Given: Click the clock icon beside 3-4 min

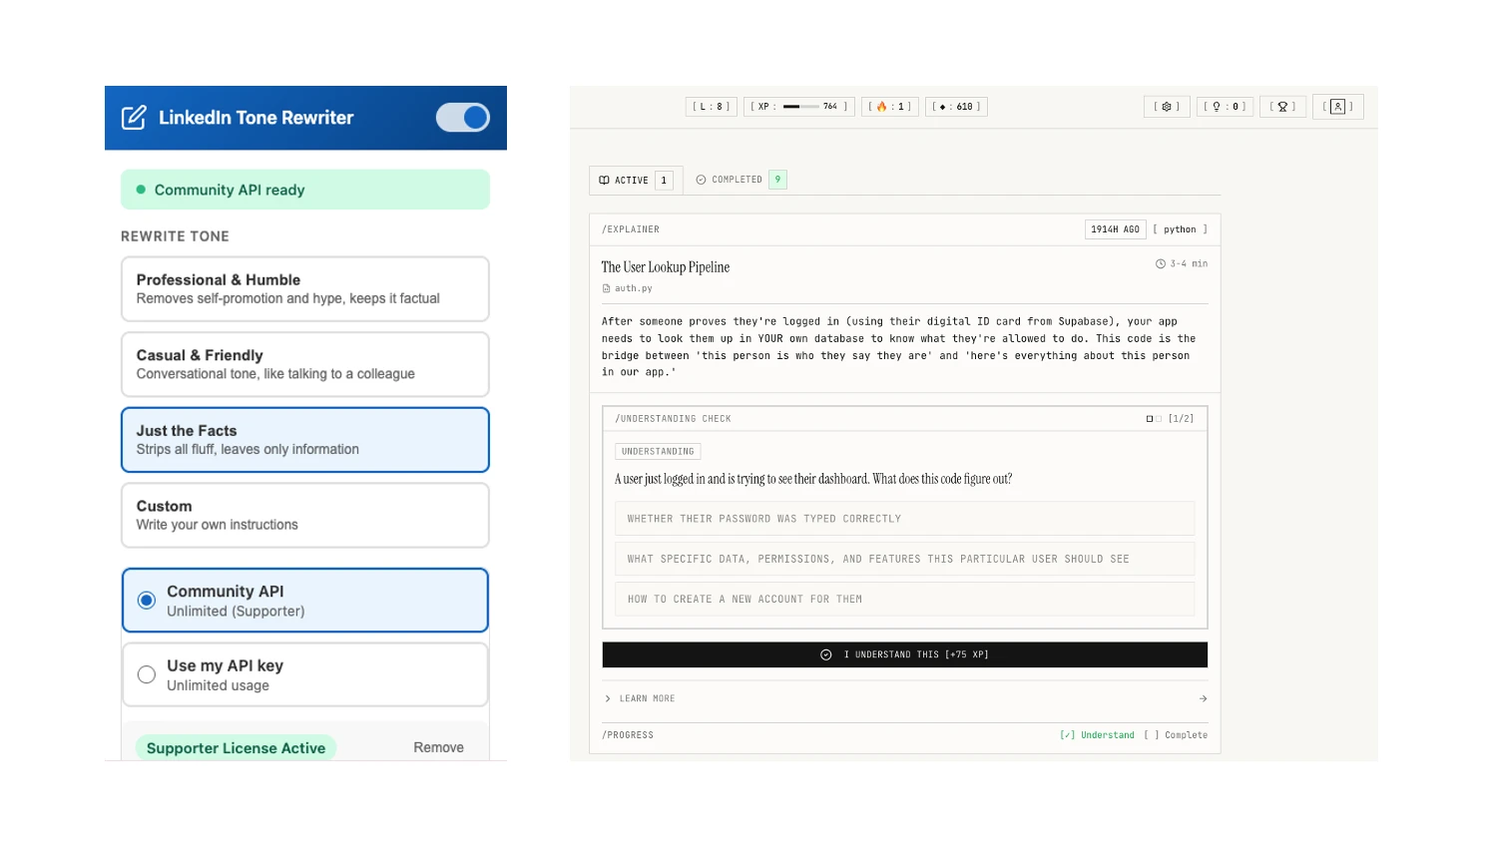Looking at the screenshot, I should pyautogui.click(x=1160, y=264).
